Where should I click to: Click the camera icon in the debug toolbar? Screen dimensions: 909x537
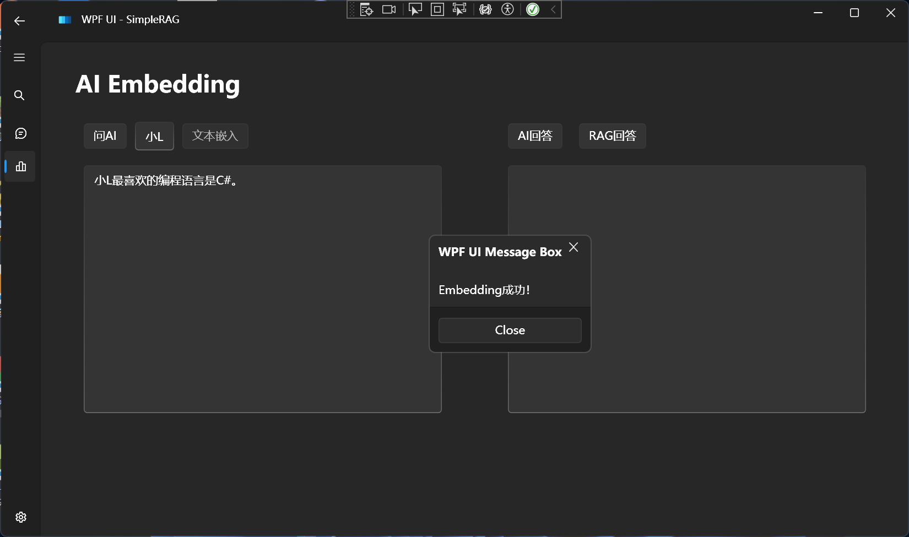[x=389, y=9]
